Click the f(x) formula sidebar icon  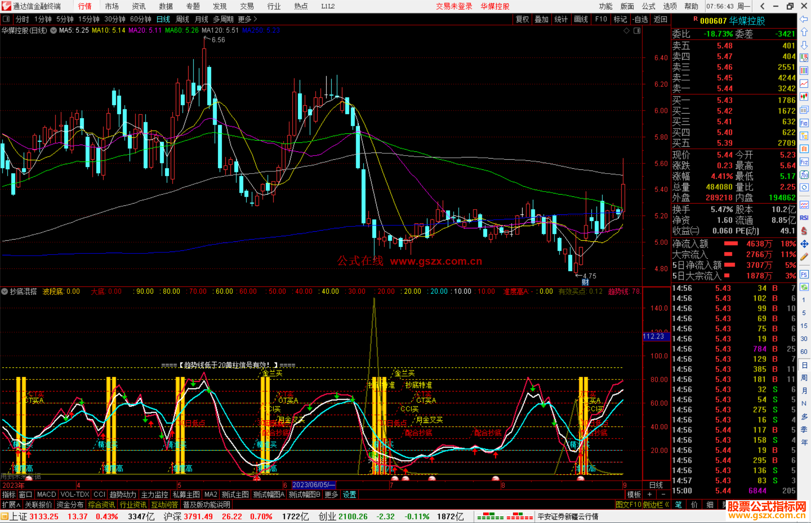[x=804, y=175]
